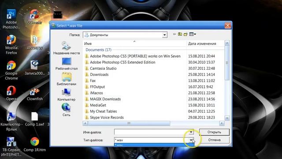This screenshot has width=282, height=159.
Task: Open the Запись000 desktop file
Action: click(34, 68)
